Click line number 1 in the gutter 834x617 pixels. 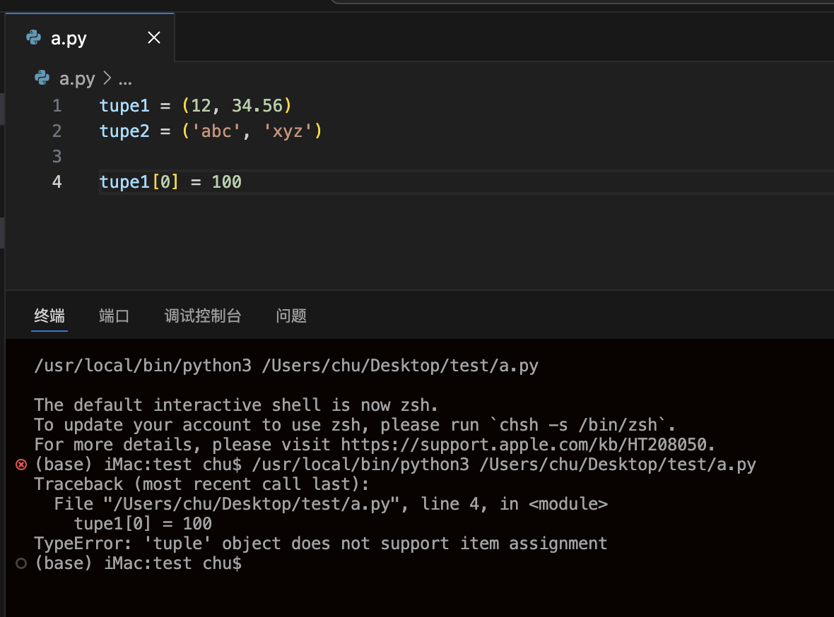point(57,106)
